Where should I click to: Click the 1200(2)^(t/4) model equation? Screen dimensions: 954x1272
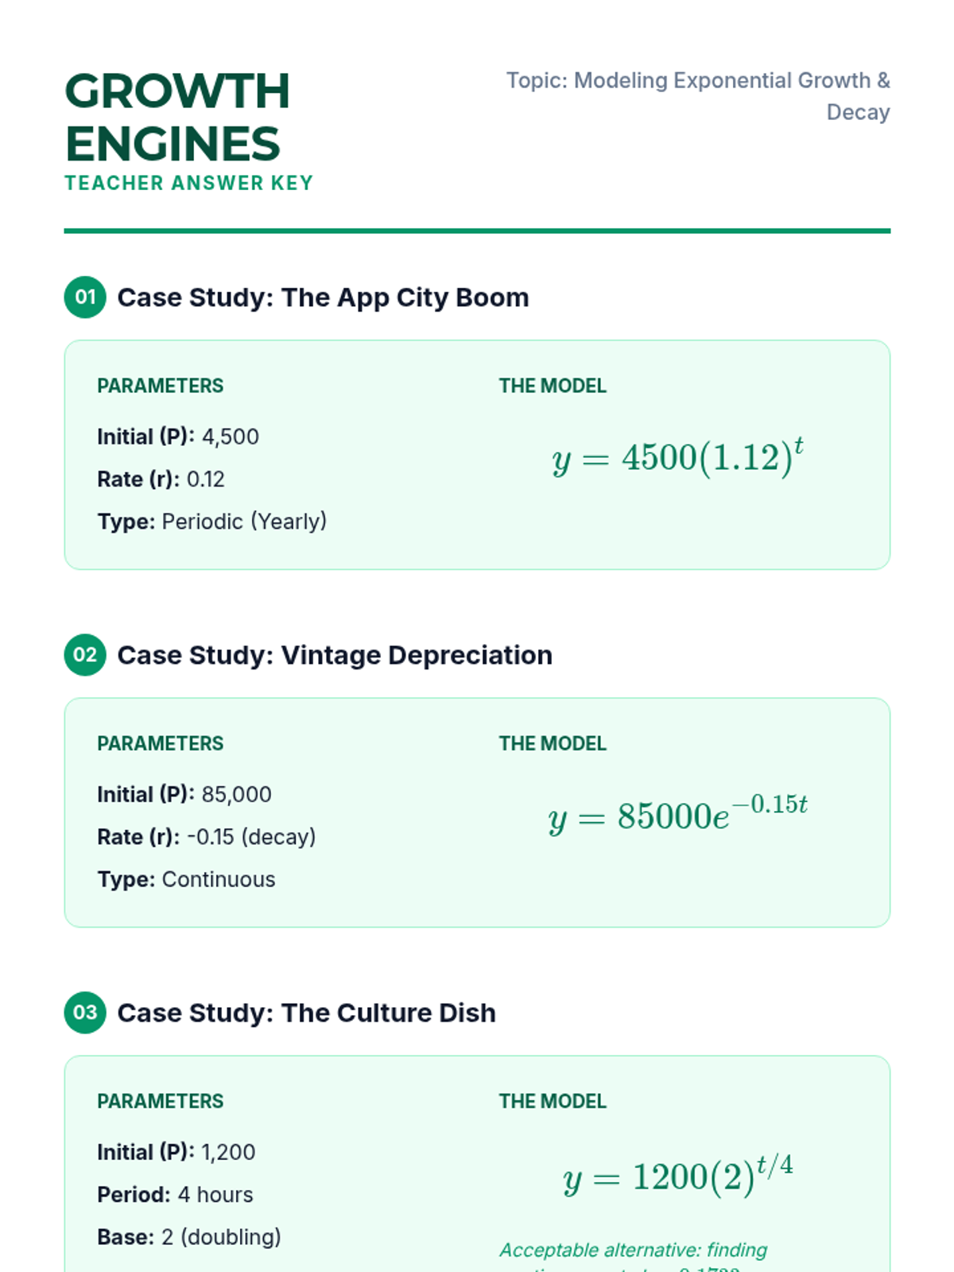click(x=678, y=1176)
